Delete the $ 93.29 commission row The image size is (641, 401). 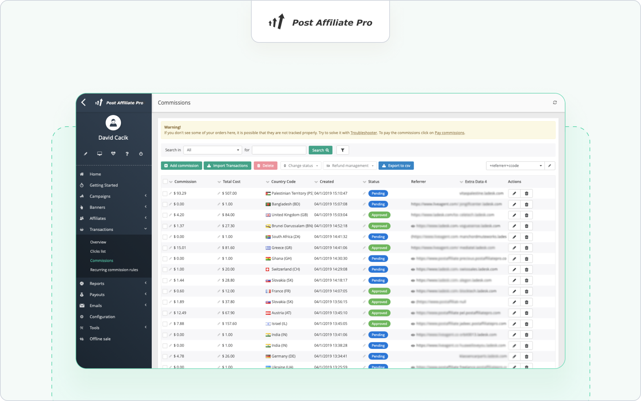point(527,193)
